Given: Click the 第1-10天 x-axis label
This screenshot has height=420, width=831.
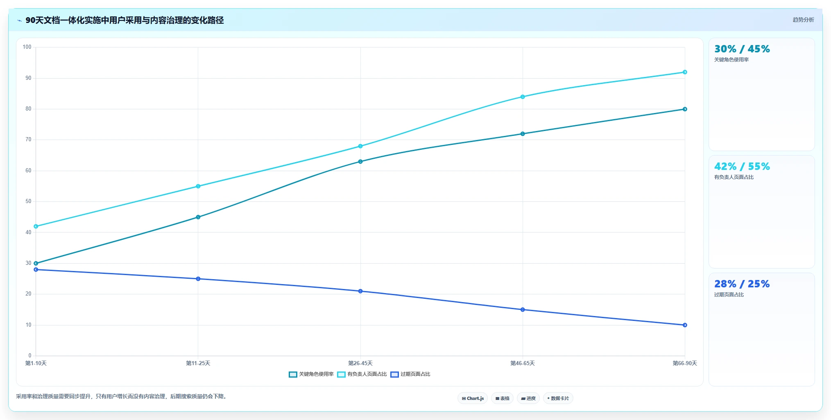Looking at the screenshot, I should pyautogui.click(x=36, y=364).
